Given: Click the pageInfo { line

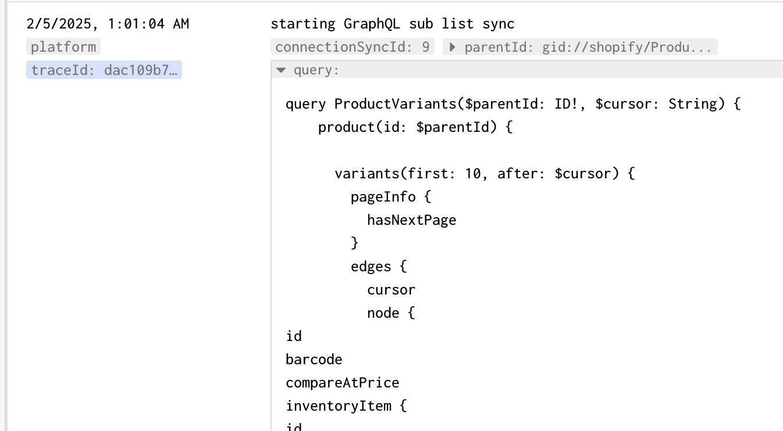Looking at the screenshot, I should point(391,197).
